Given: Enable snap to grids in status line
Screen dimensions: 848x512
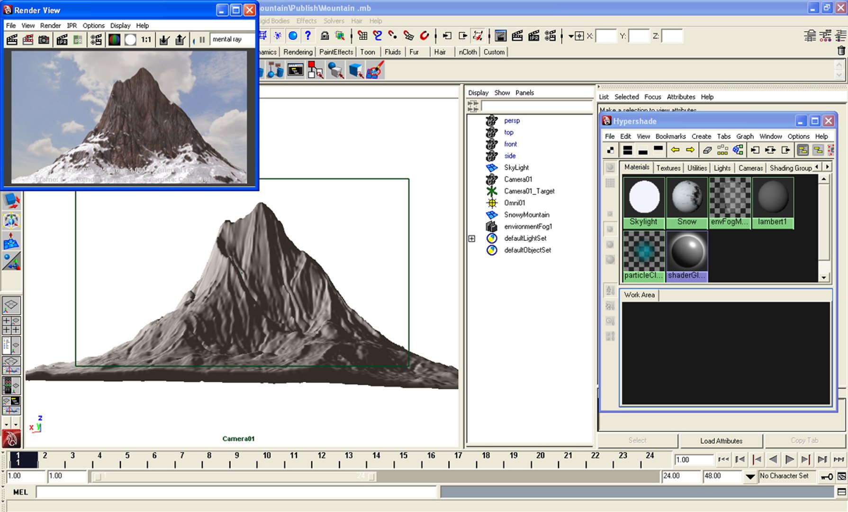Looking at the screenshot, I should 362,36.
